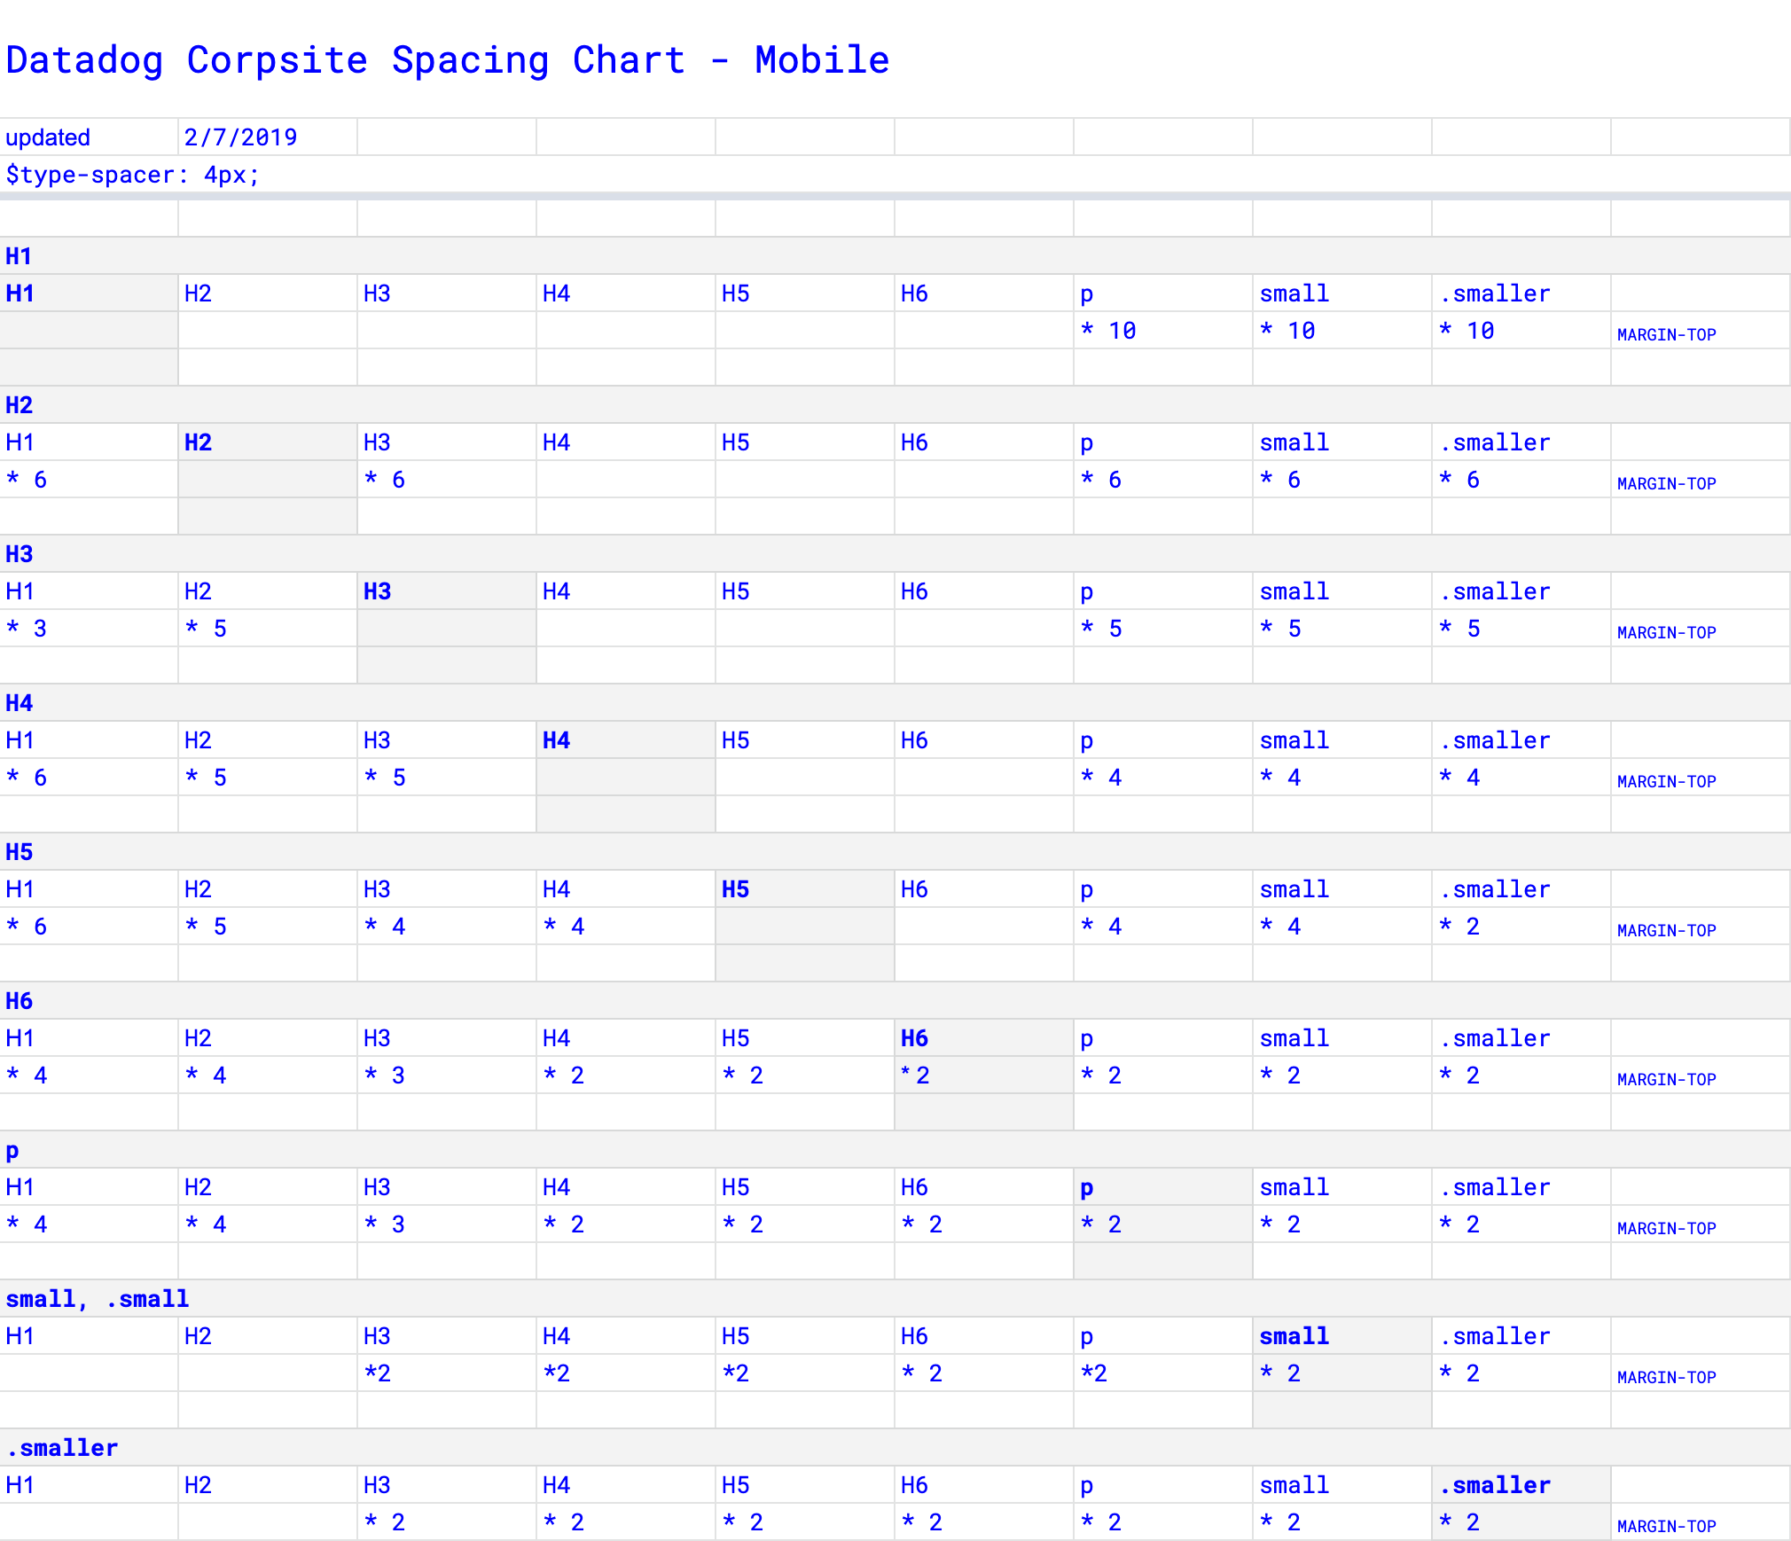
Task: Click '*2' under p in the small section
Action: 1094,1373
